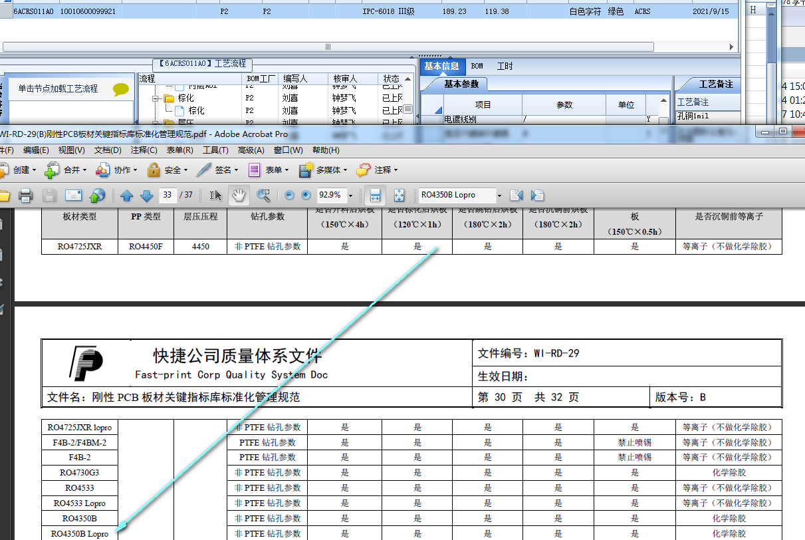Open the 文档(D) menu
Image resolution: width=805 pixels, height=540 pixels.
click(x=108, y=150)
